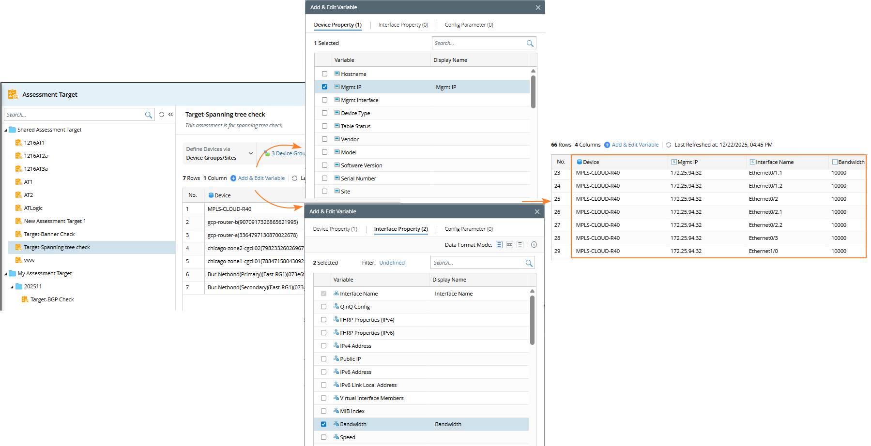Screen dimensions: 871x446
Task: Click the Filter Undefined link
Action: [x=392, y=263]
